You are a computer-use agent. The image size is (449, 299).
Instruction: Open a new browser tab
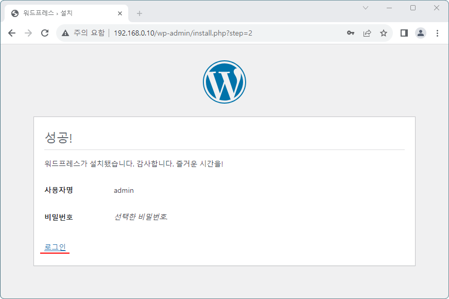pyautogui.click(x=140, y=13)
